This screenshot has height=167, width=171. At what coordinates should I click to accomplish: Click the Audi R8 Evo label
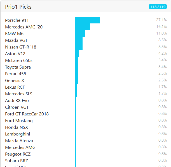click(x=17, y=101)
